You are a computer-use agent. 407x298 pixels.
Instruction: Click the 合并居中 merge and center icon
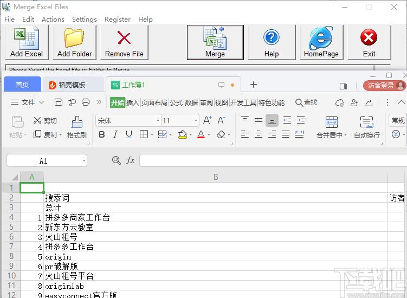click(x=332, y=122)
